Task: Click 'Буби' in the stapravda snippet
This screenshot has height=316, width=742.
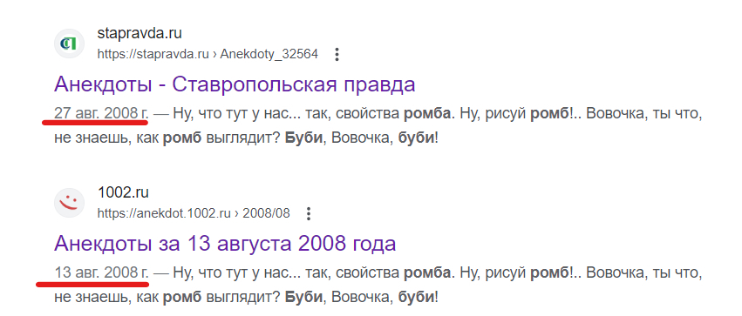Action: (303, 138)
